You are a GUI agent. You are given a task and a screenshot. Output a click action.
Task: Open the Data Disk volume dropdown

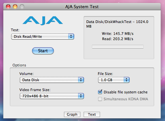click(52, 80)
